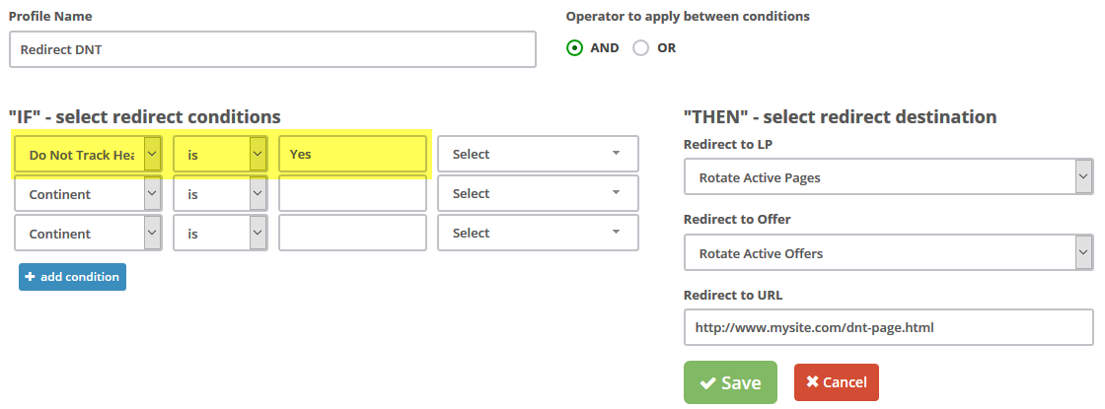The width and height of the screenshot is (1105, 409).
Task: Open the Redirect to Offer dropdown
Action: tap(888, 253)
